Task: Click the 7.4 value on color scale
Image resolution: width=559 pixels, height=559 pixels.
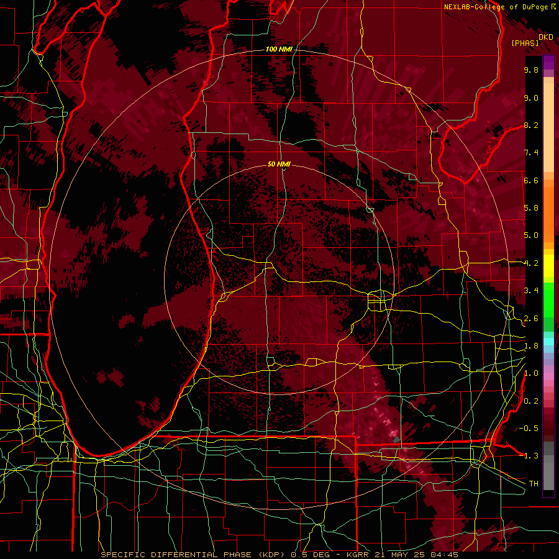Action: (531, 153)
